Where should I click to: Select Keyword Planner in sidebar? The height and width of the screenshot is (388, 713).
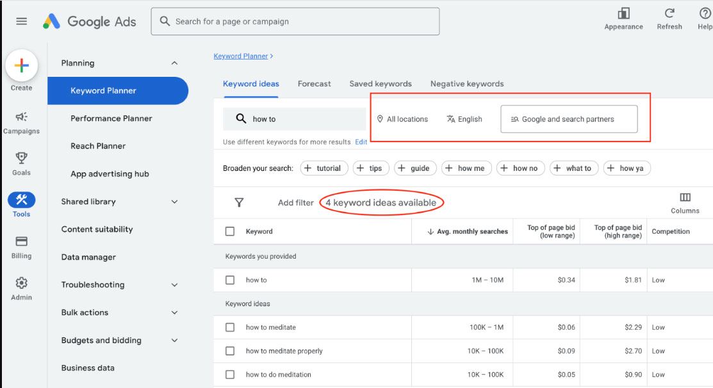pyautogui.click(x=118, y=90)
